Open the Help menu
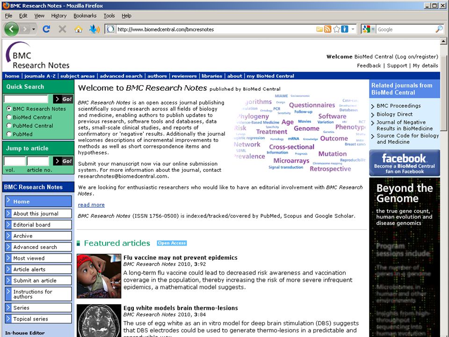Image resolution: width=449 pixels, height=337 pixels. [x=126, y=16]
